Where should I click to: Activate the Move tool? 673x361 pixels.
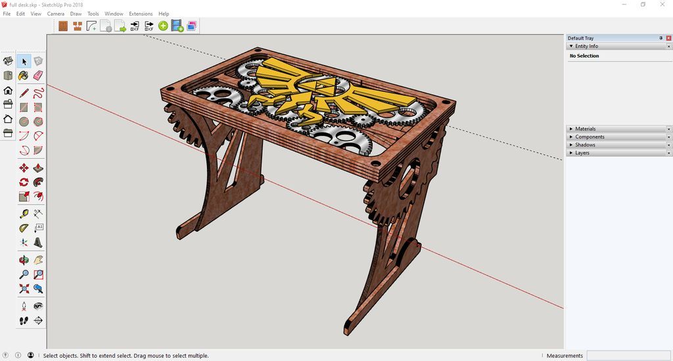point(24,167)
